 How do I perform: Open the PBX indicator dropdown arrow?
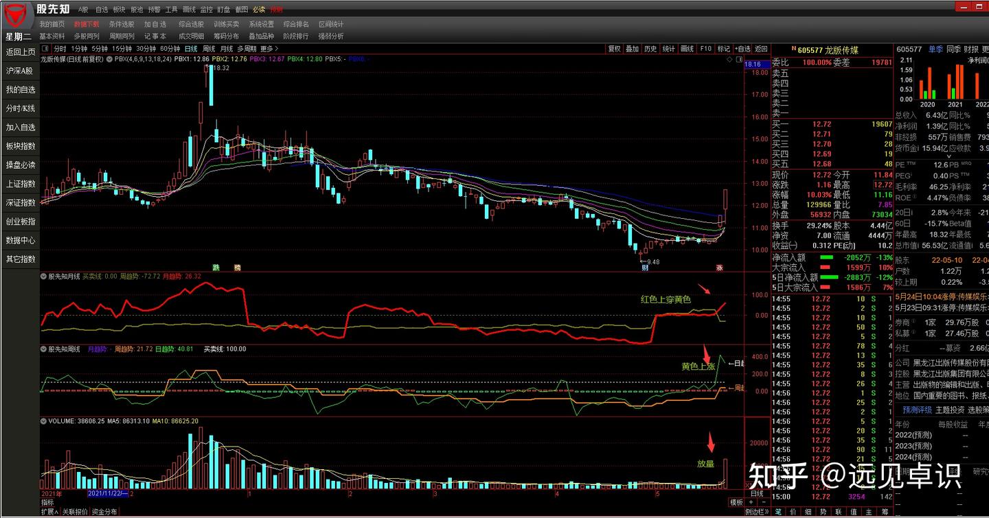point(109,59)
